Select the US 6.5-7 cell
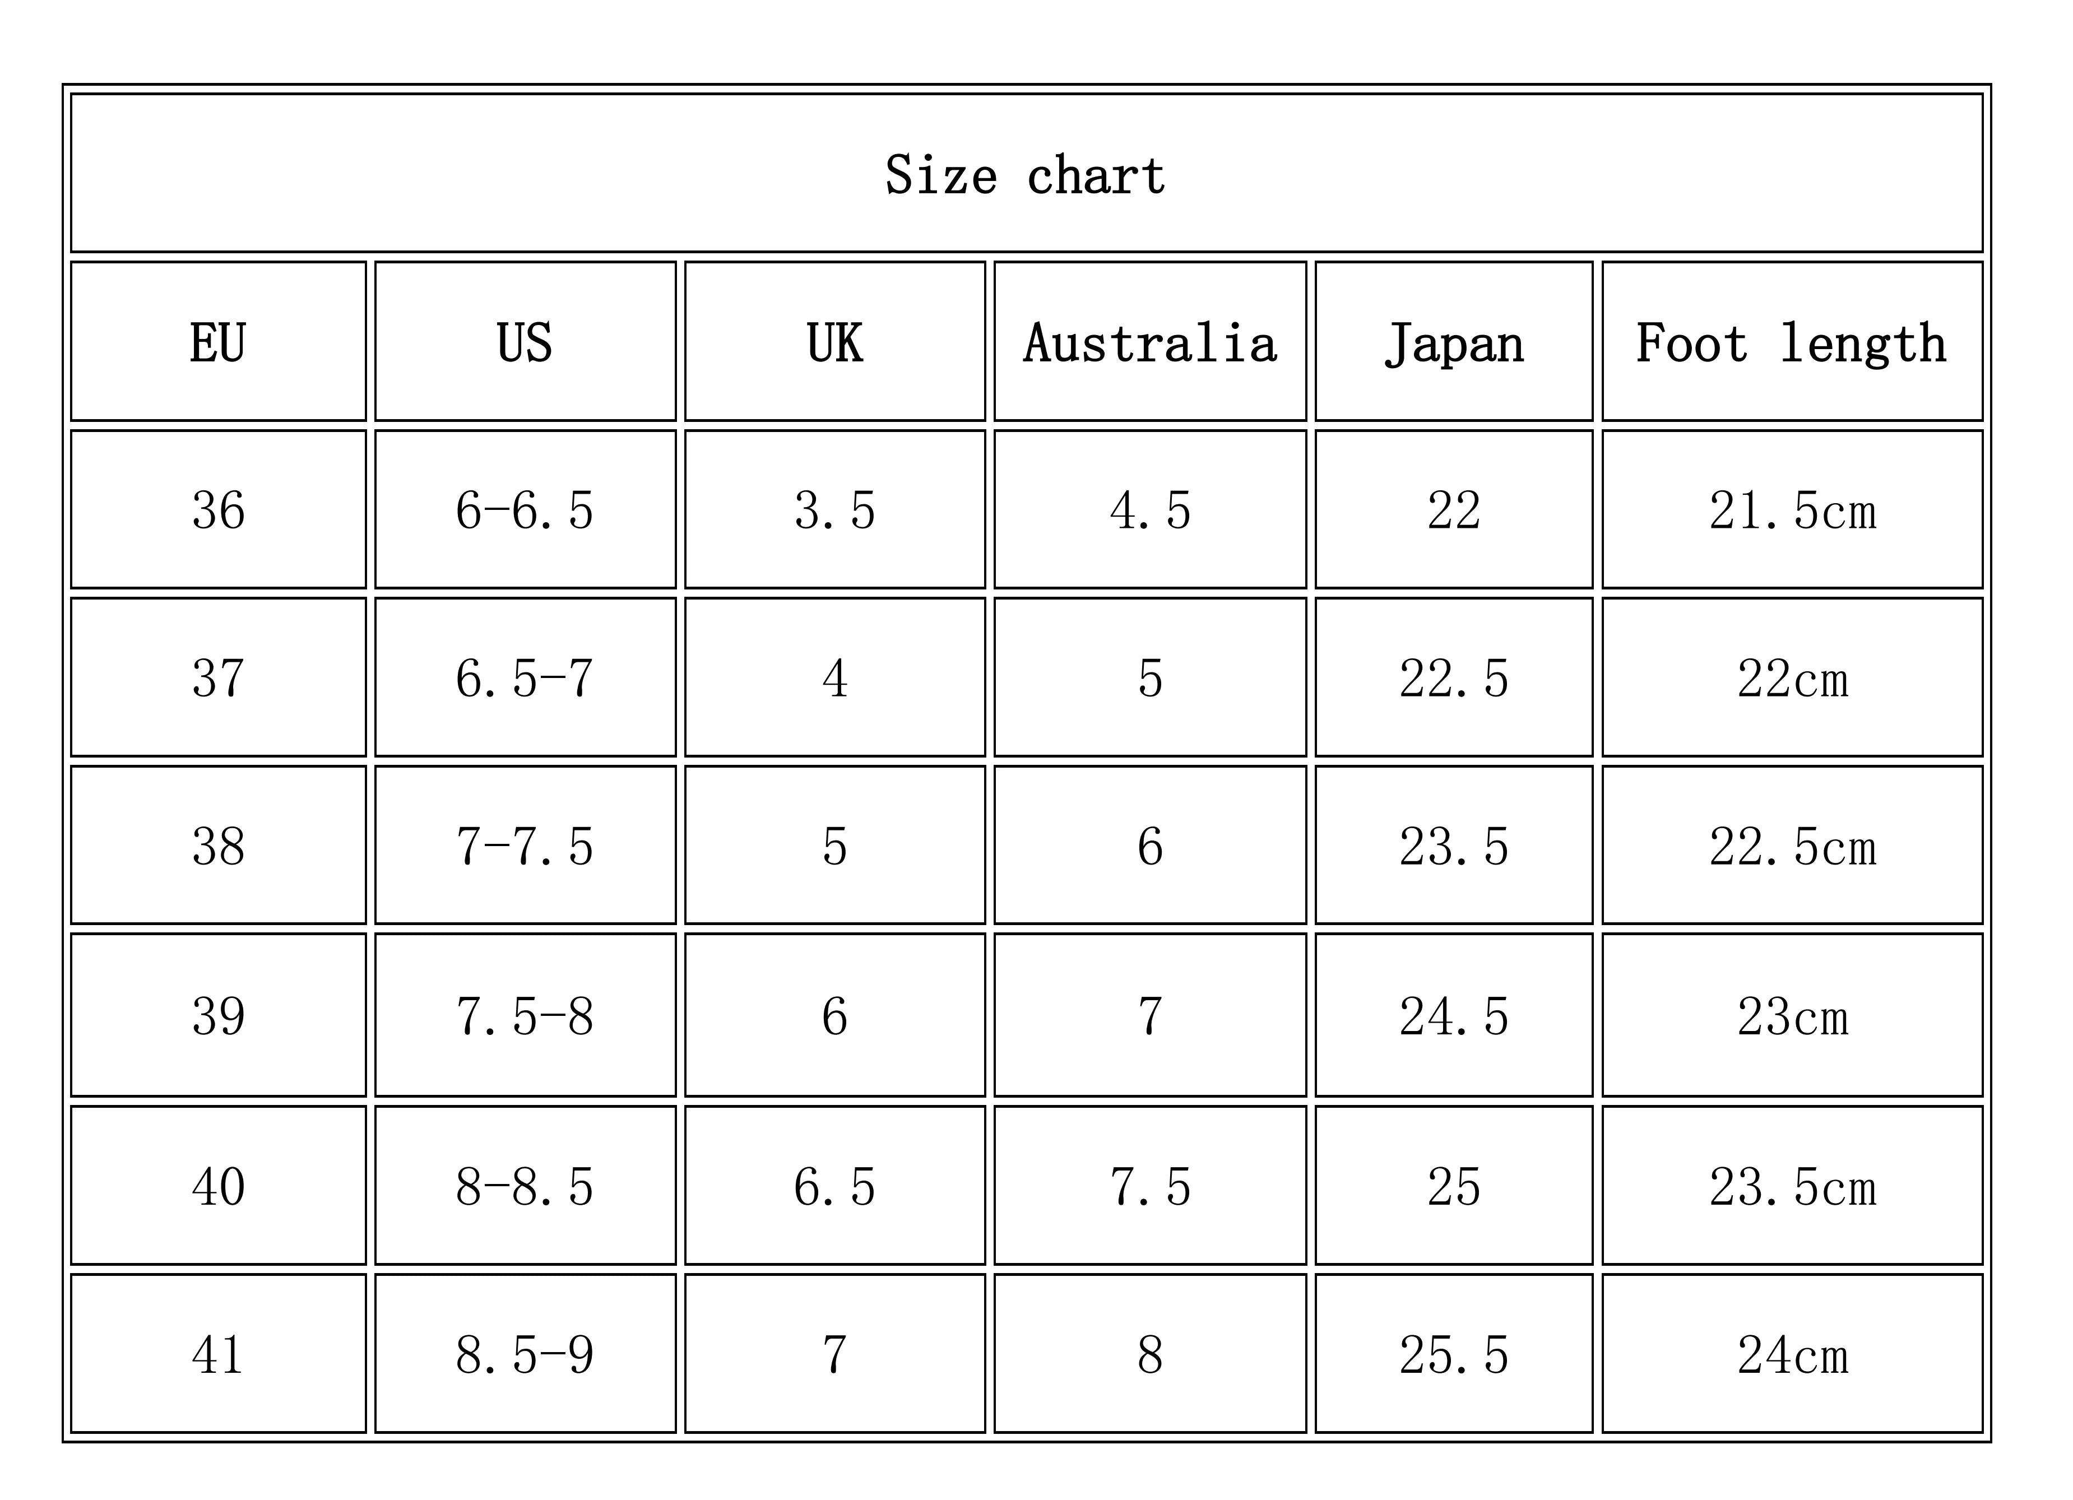Screen dimensions: 2073x1500 point(525,678)
